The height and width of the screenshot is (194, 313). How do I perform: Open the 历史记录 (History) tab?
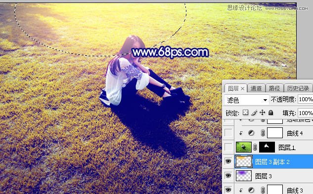(298, 88)
